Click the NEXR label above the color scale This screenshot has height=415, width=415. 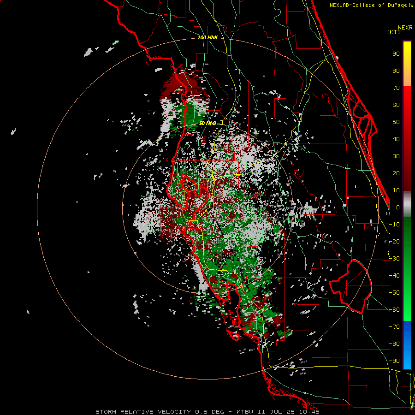tap(405, 28)
